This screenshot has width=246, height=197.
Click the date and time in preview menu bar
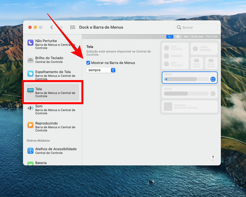[x=201, y=37]
